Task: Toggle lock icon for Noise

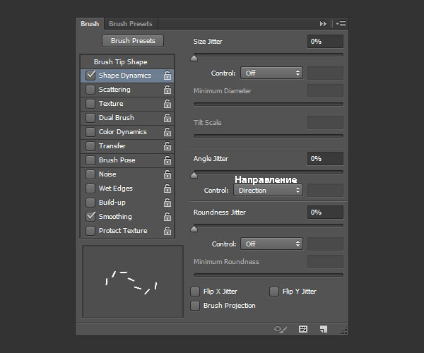Action: (x=167, y=174)
